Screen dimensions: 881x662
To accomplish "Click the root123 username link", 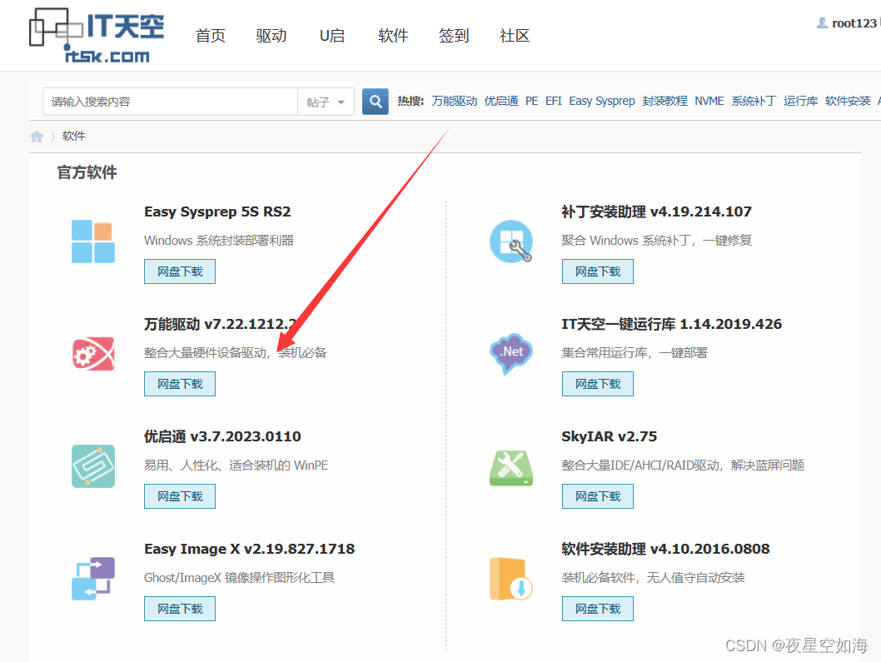I will [x=854, y=23].
